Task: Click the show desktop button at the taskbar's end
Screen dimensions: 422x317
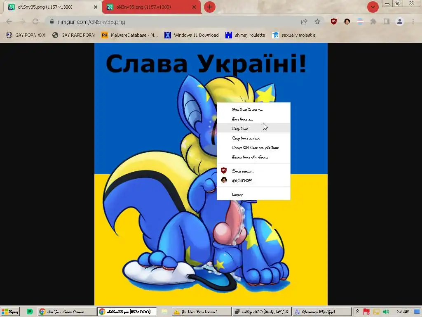Action: (417, 312)
